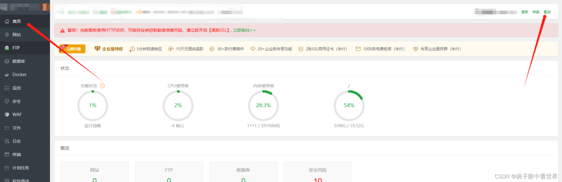The height and width of the screenshot is (182, 562).
Task: Click the 30+款付费插件 text
Action: (x=231, y=49)
